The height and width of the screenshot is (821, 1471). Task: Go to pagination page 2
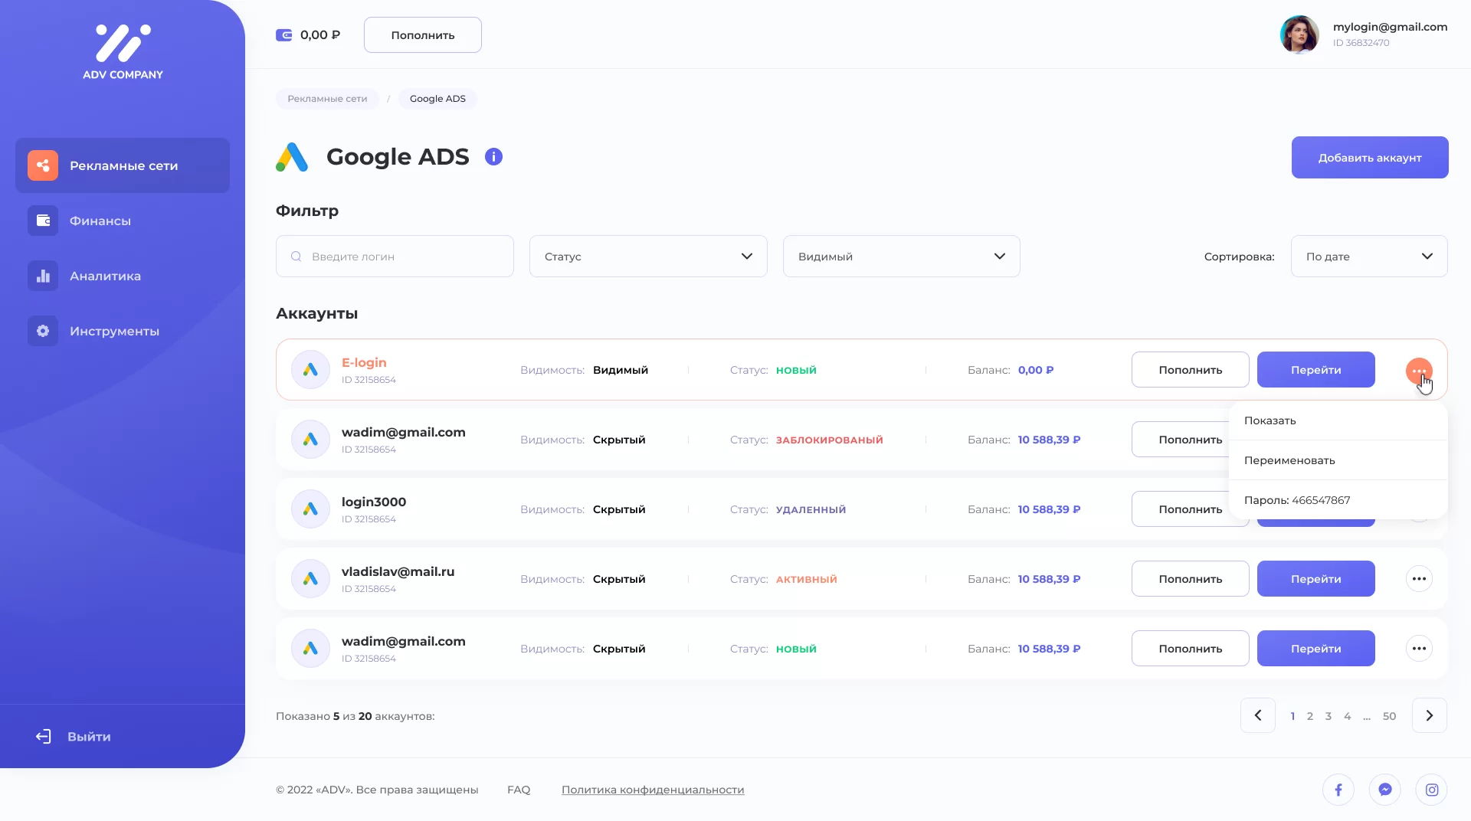pyautogui.click(x=1310, y=716)
